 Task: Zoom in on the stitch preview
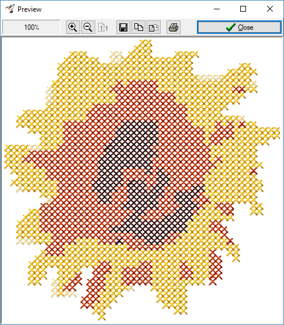[x=73, y=27]
